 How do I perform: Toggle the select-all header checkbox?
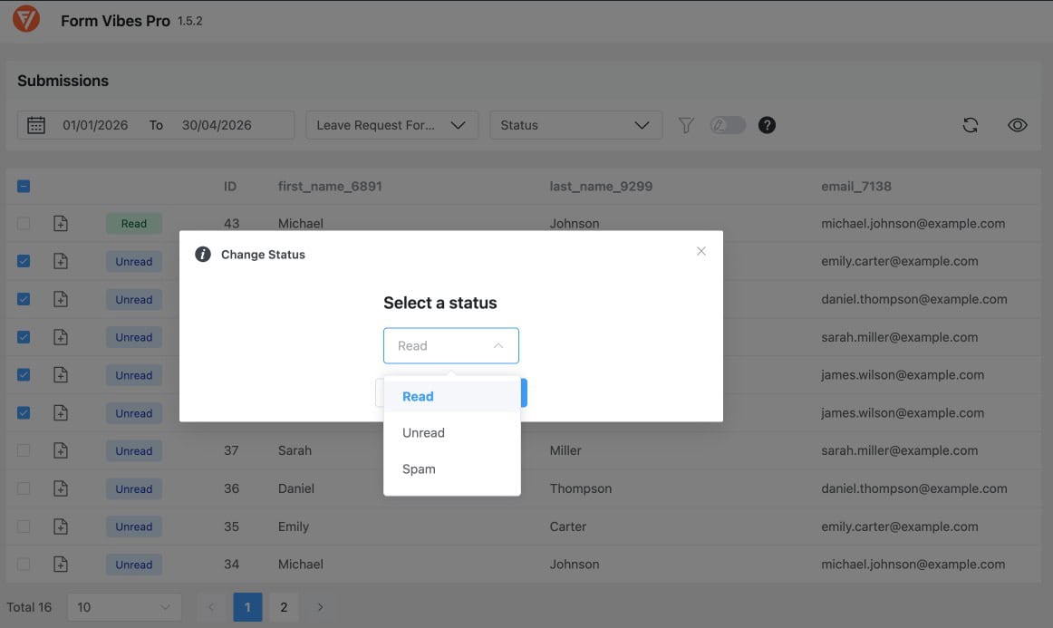24,186
